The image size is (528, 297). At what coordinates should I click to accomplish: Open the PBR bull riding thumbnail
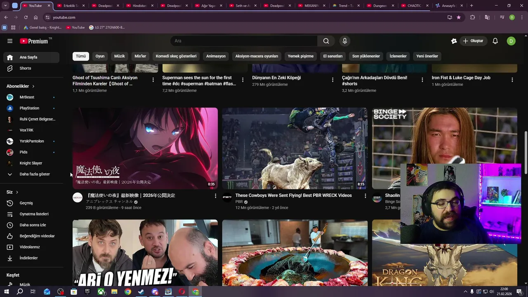coord(295,148)
